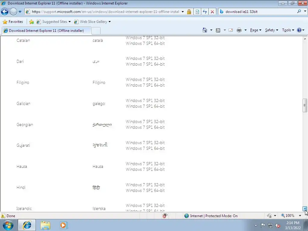Click Filipino Windows 7 SP1 64-bit link
308x231 pixels.
tap(145, 85)
